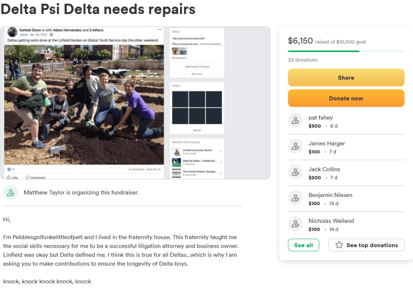The image size is (413, 290).
Task: Click Add People To Group in the post sidebar
Action: click(197, 67)
